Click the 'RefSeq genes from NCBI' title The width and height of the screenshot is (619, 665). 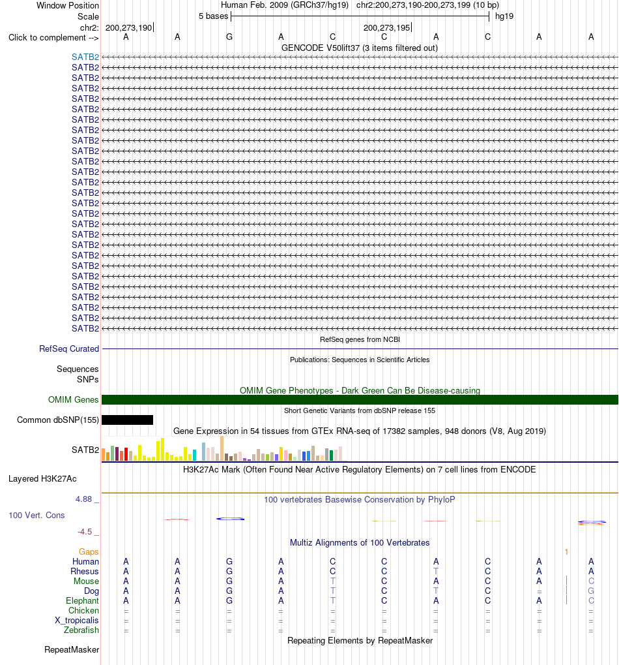point(360,339)
